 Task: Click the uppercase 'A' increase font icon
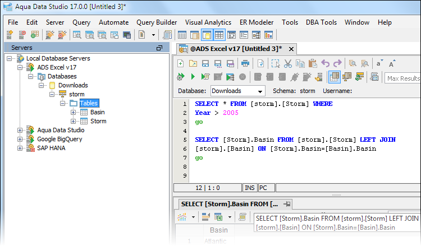(392, 63)
